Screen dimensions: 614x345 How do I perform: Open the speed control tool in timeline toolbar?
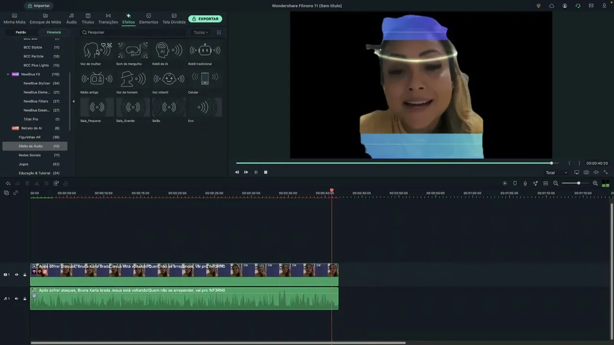pyautogui.click(x=56, y=184)
